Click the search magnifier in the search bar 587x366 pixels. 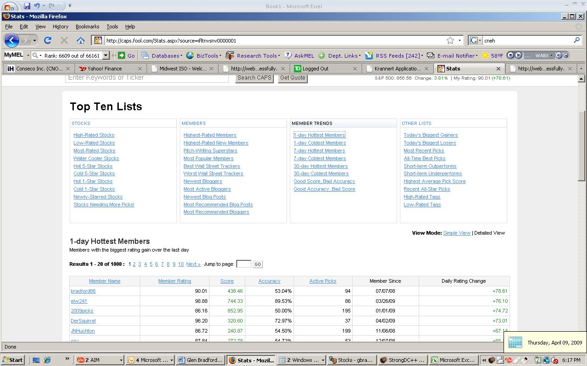(x=577, y=40)
